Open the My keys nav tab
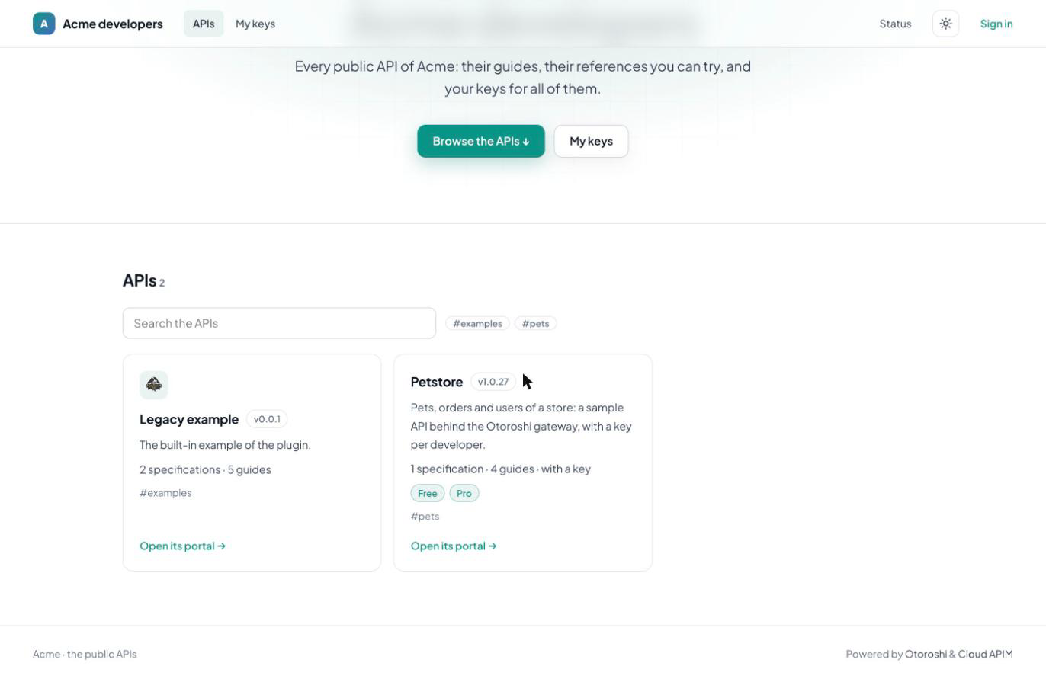This screenshot has width=1046, height=682. (x=255, y=24)
